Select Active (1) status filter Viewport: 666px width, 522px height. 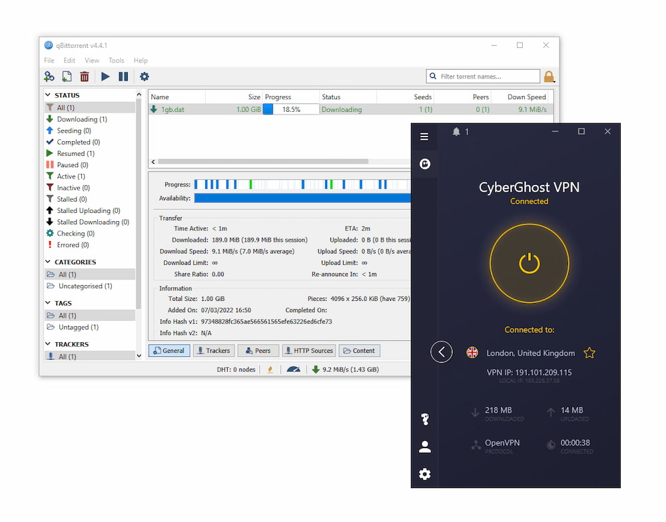71,176
